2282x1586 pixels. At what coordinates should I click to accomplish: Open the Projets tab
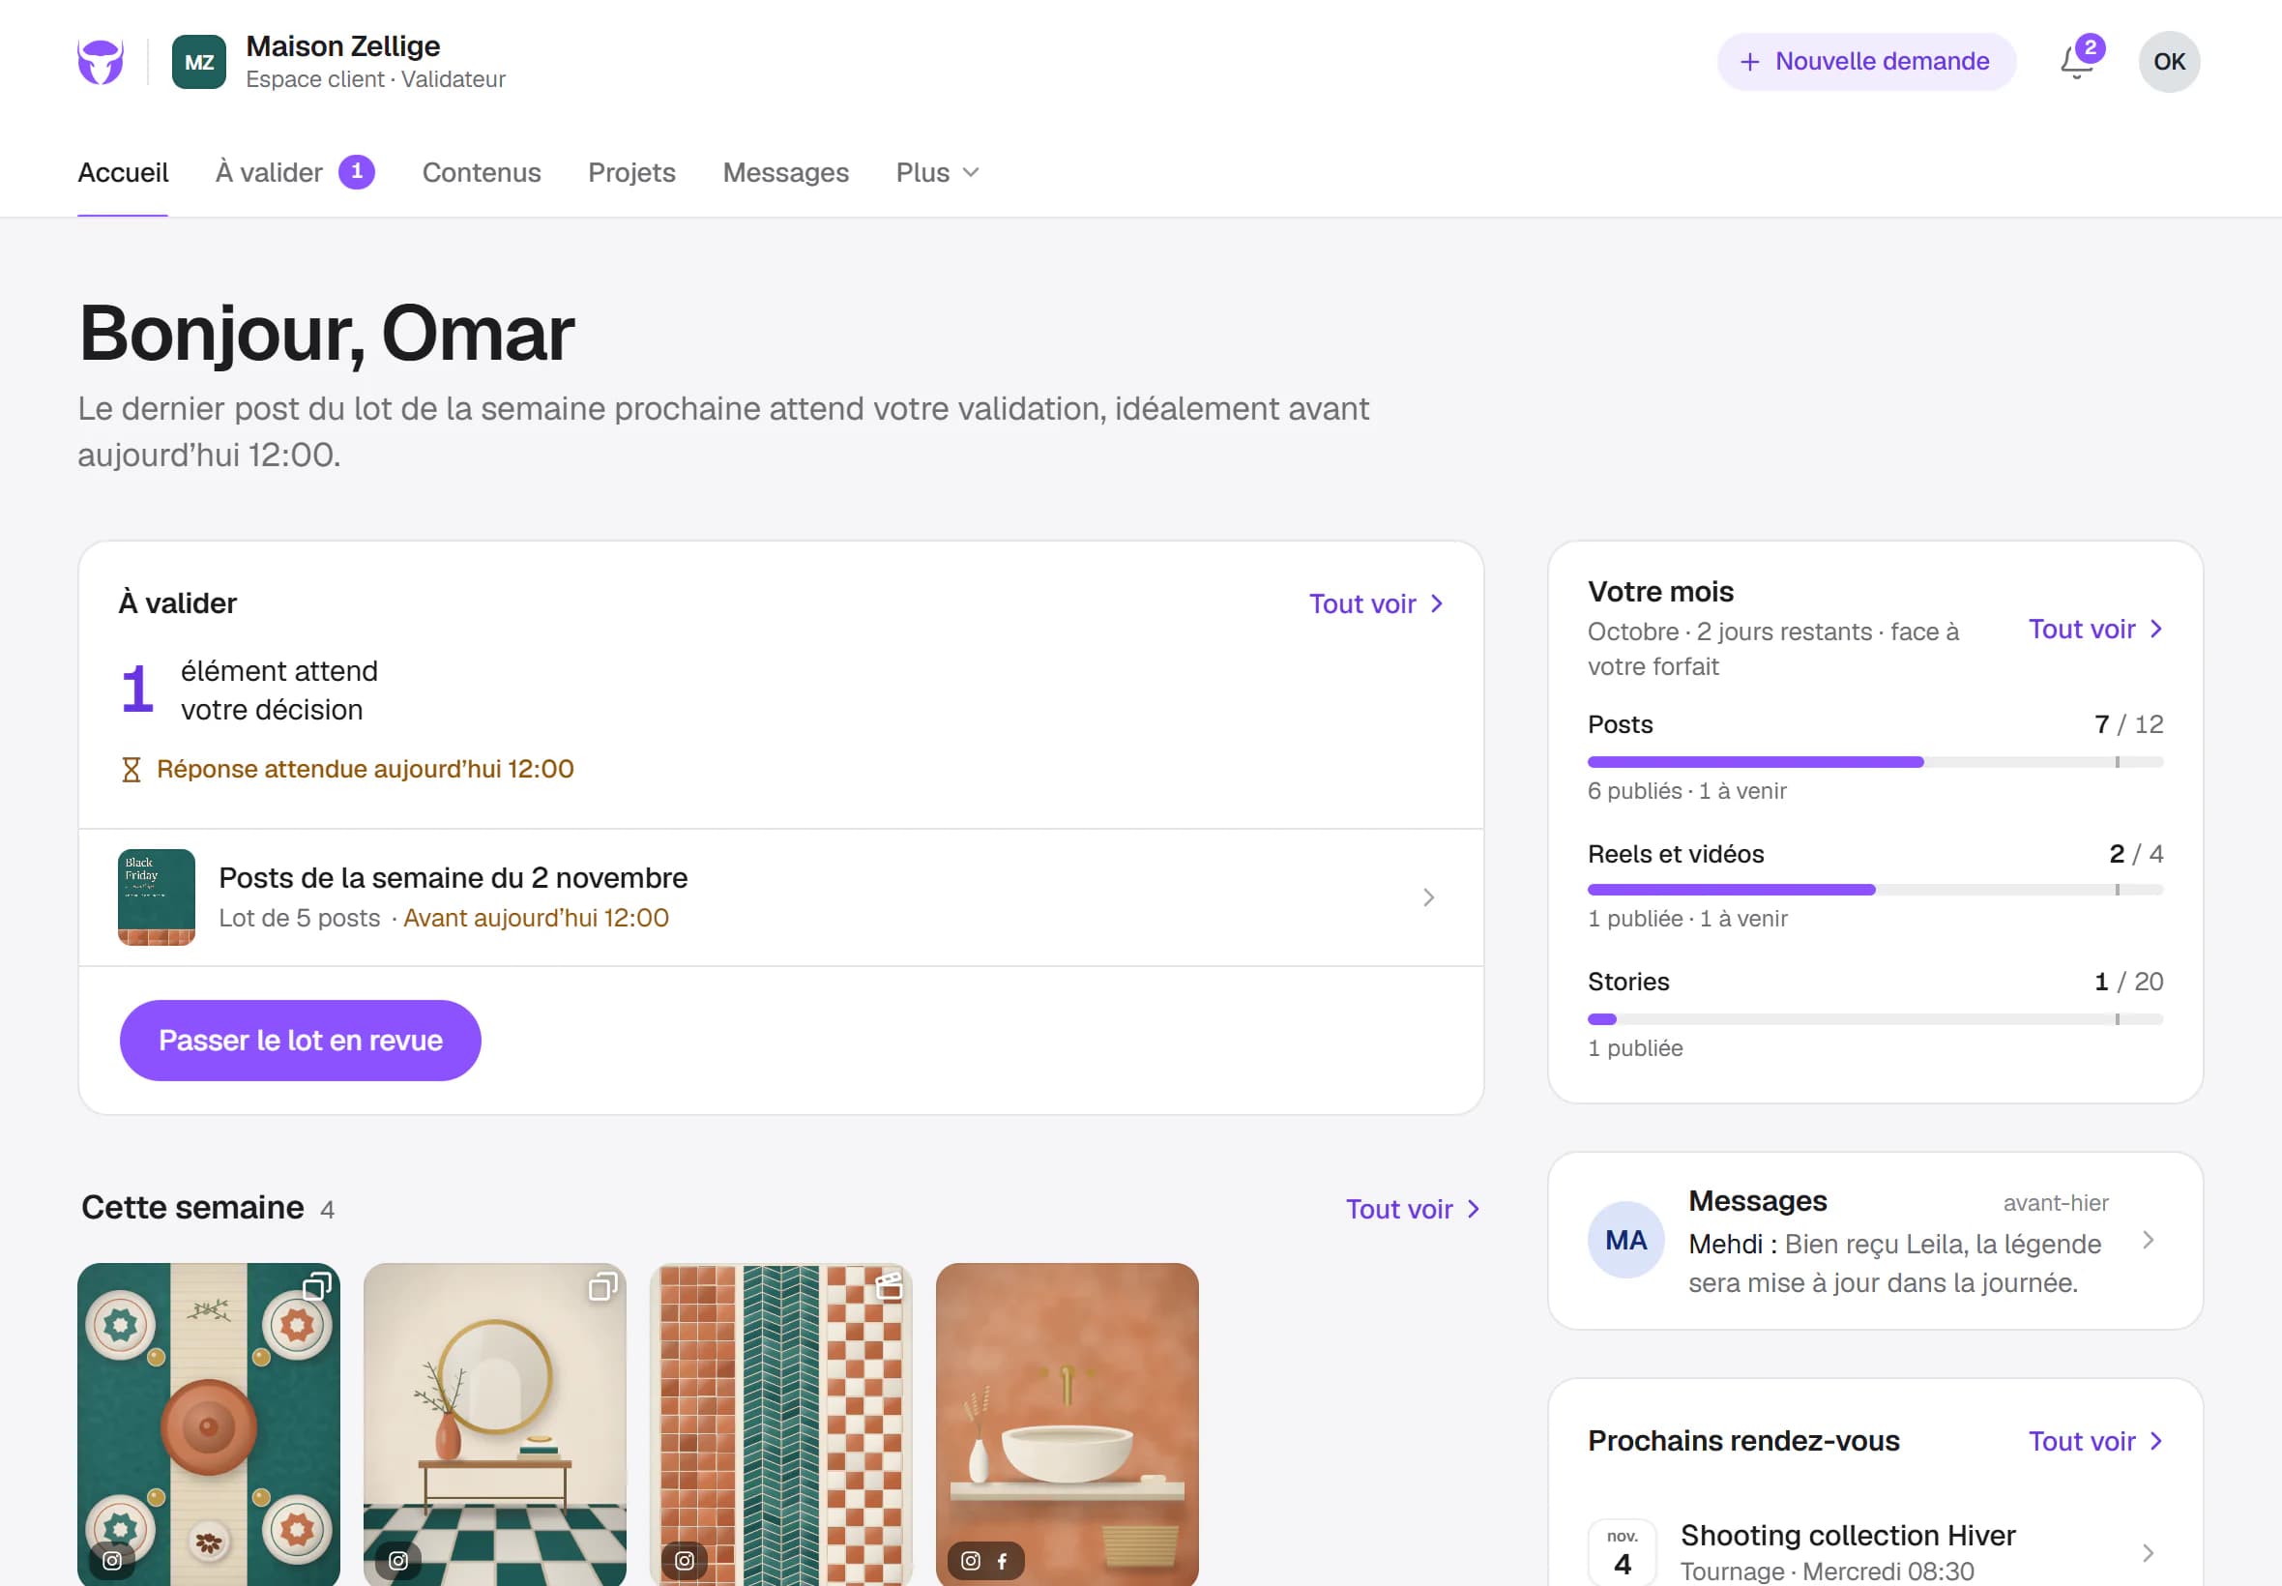pyautogui.click(x=631, y=173)
